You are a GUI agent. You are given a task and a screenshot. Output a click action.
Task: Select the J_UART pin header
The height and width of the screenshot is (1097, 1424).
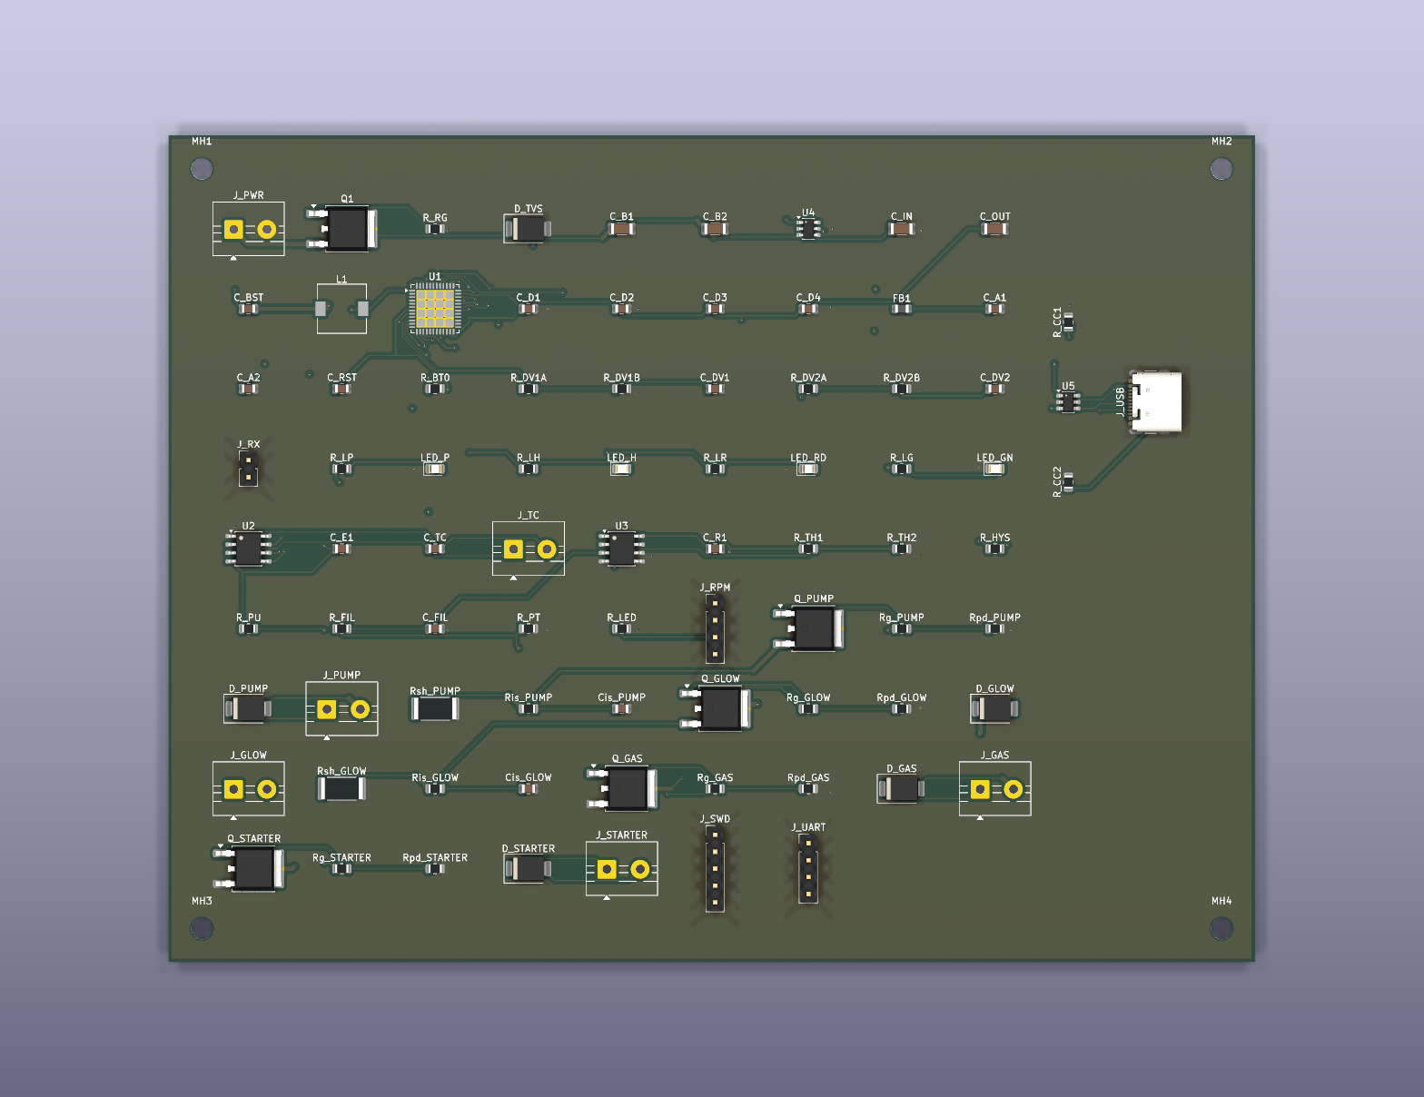click(x=808, y=868)
